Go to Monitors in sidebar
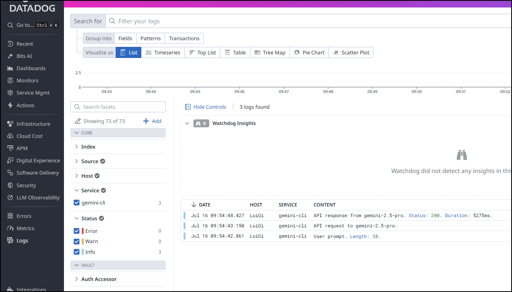The width and height of the screenshot is (512, 292). [x=27, y=80]
